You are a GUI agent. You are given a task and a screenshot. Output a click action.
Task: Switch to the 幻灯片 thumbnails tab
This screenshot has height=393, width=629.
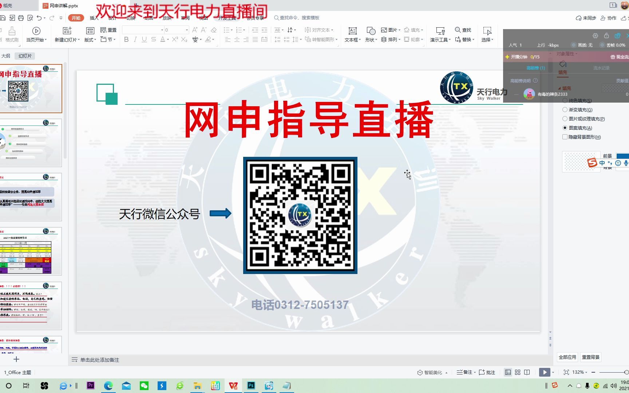point(25,56)
